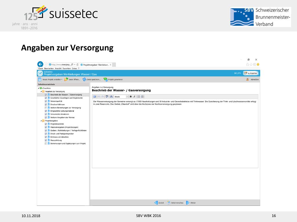
Task: Toggle the Eingesetztes Leitungsmaterial checkbox
Action: tap(46, 111)
